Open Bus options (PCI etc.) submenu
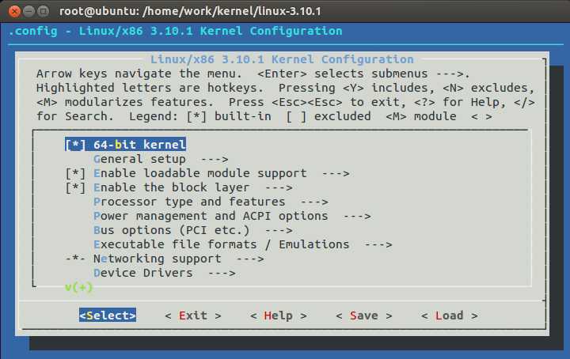 pyautogui.click(x=193, y=230)
